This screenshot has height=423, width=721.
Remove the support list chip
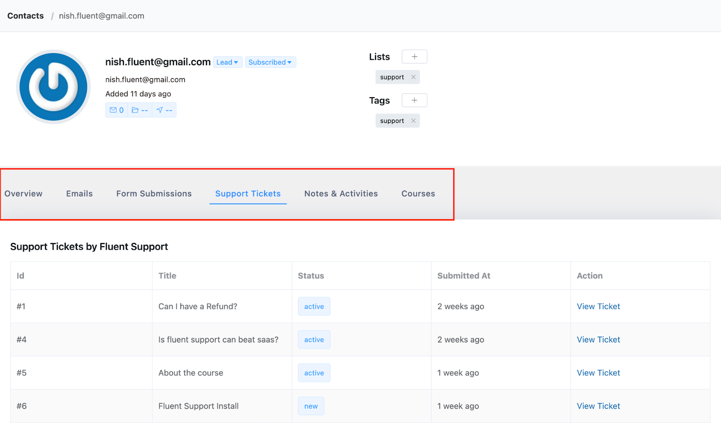(413, 77)
